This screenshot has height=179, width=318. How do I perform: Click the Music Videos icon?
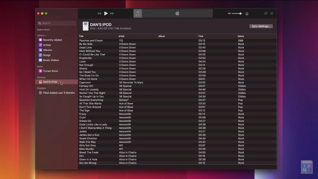point(40,60)
